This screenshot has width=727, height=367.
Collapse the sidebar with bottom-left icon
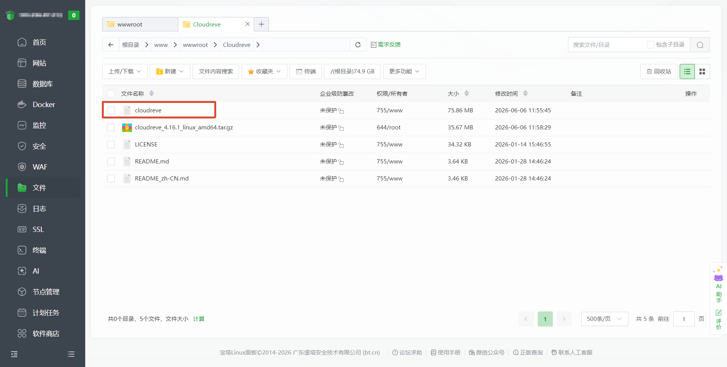pos(14,354)
